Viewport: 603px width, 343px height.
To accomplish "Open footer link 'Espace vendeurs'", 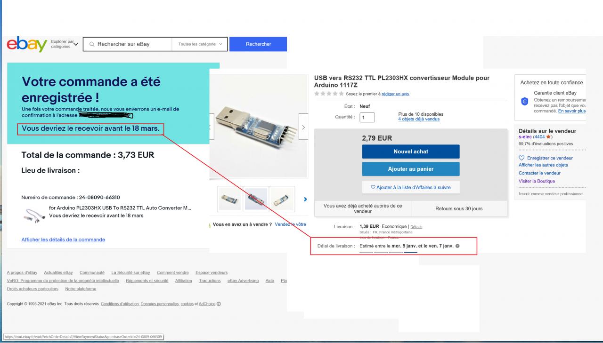I will tap(212, 272).
